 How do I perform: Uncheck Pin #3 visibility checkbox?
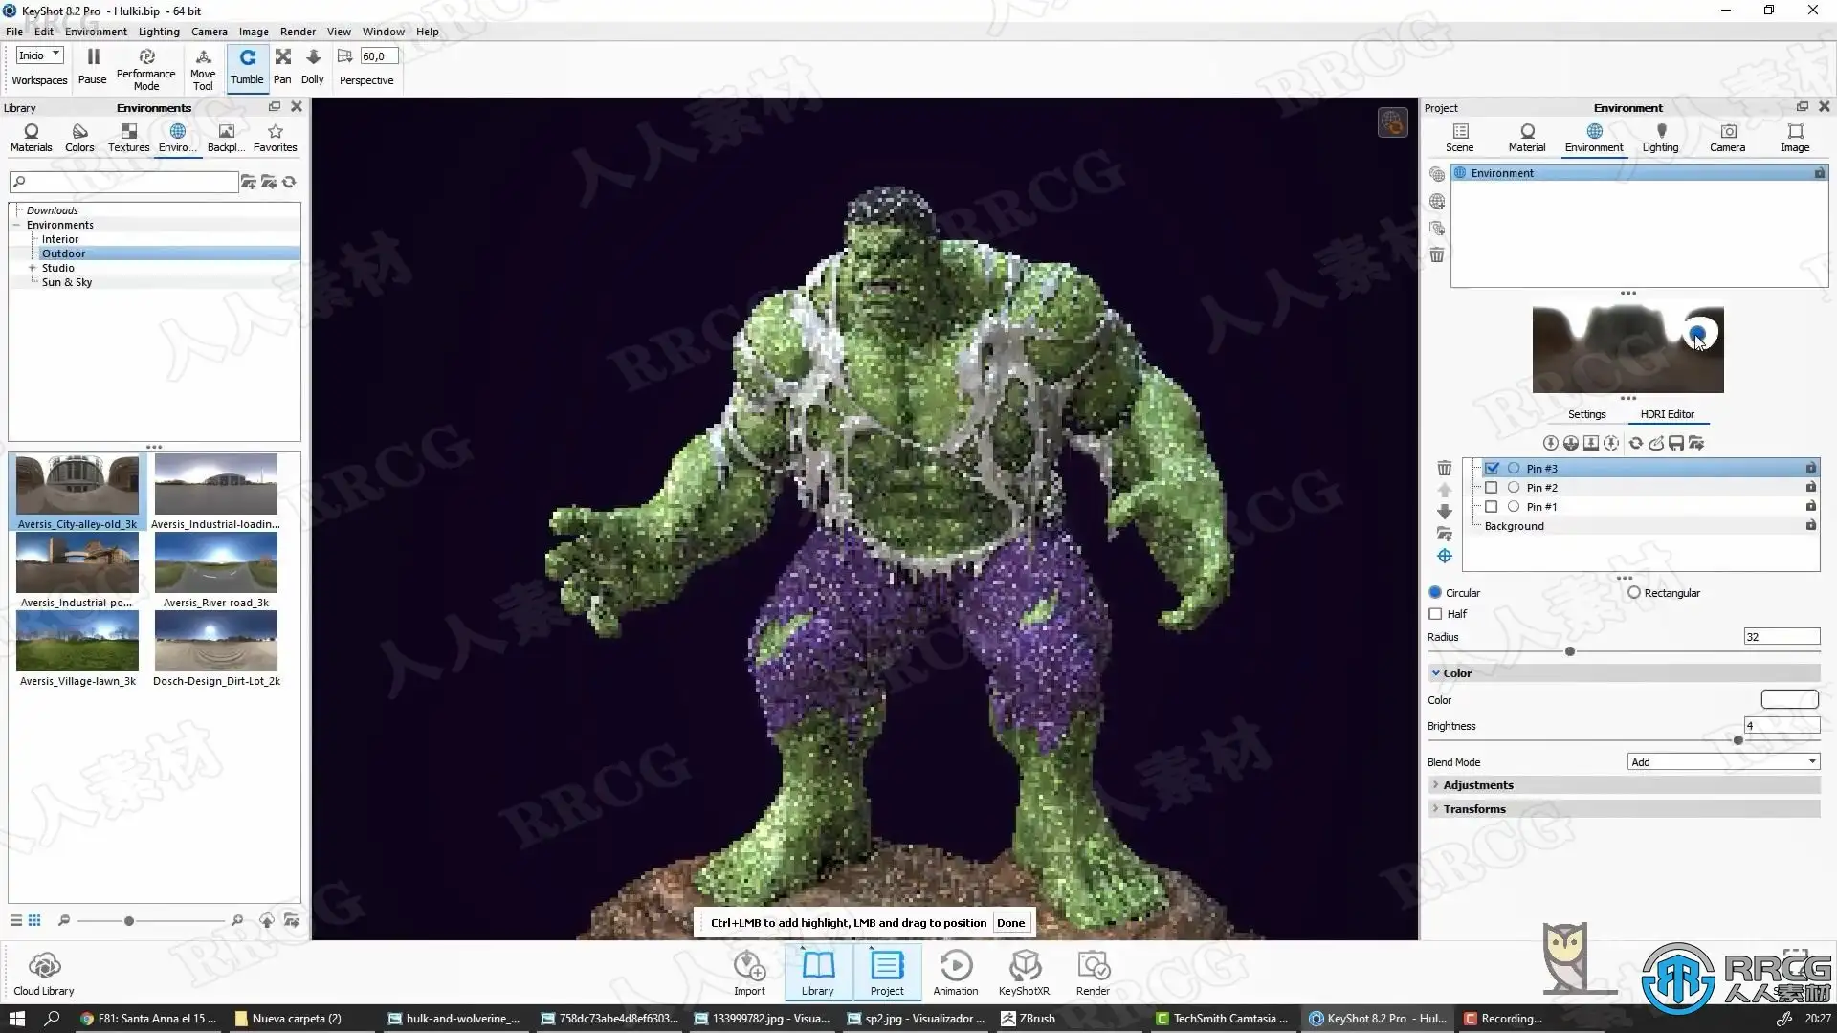1493,469
